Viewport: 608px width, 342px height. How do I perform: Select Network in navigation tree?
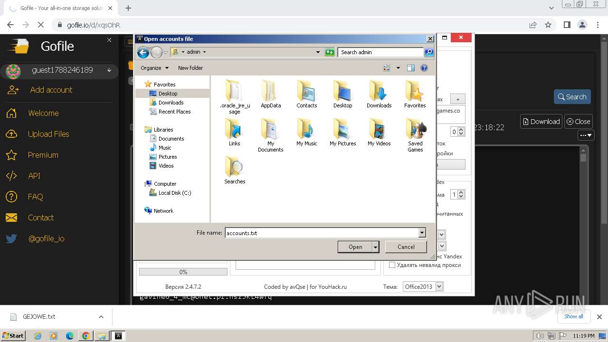coord(163,211)
